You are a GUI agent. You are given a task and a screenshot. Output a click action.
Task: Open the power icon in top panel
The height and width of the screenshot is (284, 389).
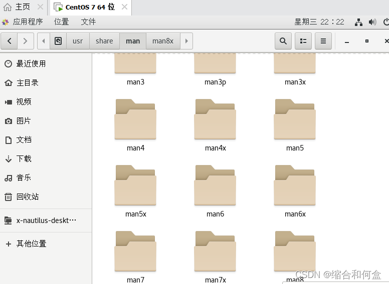[x=386, y=22]
